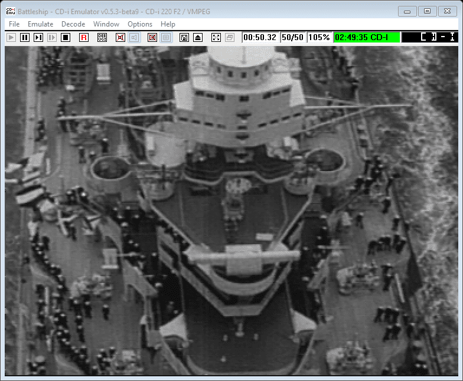Expand the Options menu
The width and height of the screenshot is (463, 381).
tap(140, 24)
